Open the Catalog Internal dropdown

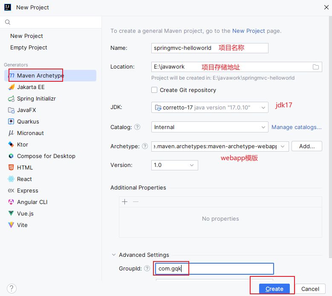pos(210,127)
